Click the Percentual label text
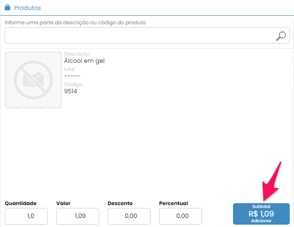This screenshot has height=227, width=294. 173,203
